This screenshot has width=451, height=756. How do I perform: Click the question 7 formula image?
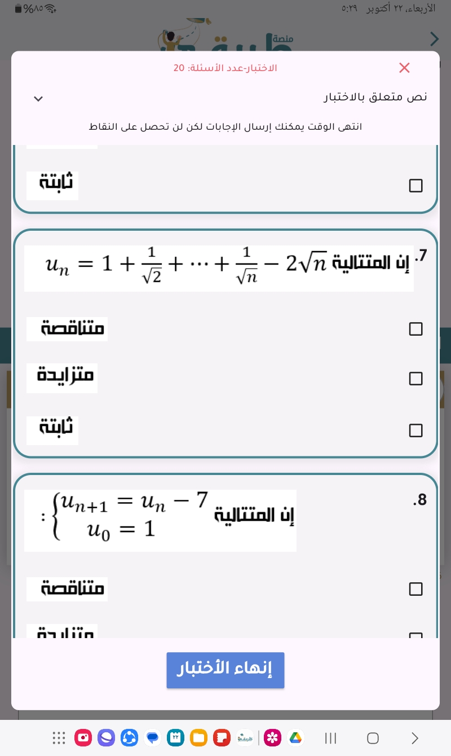pyautogui.click(x=219, y=267)
